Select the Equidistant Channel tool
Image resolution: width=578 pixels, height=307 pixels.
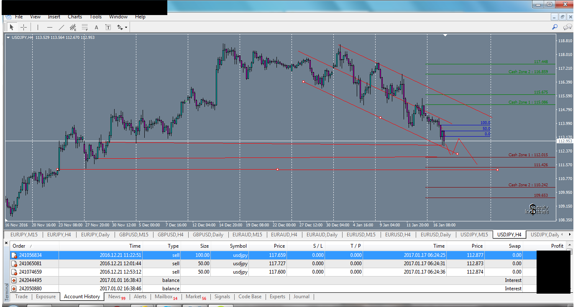[x=73, y=27]
